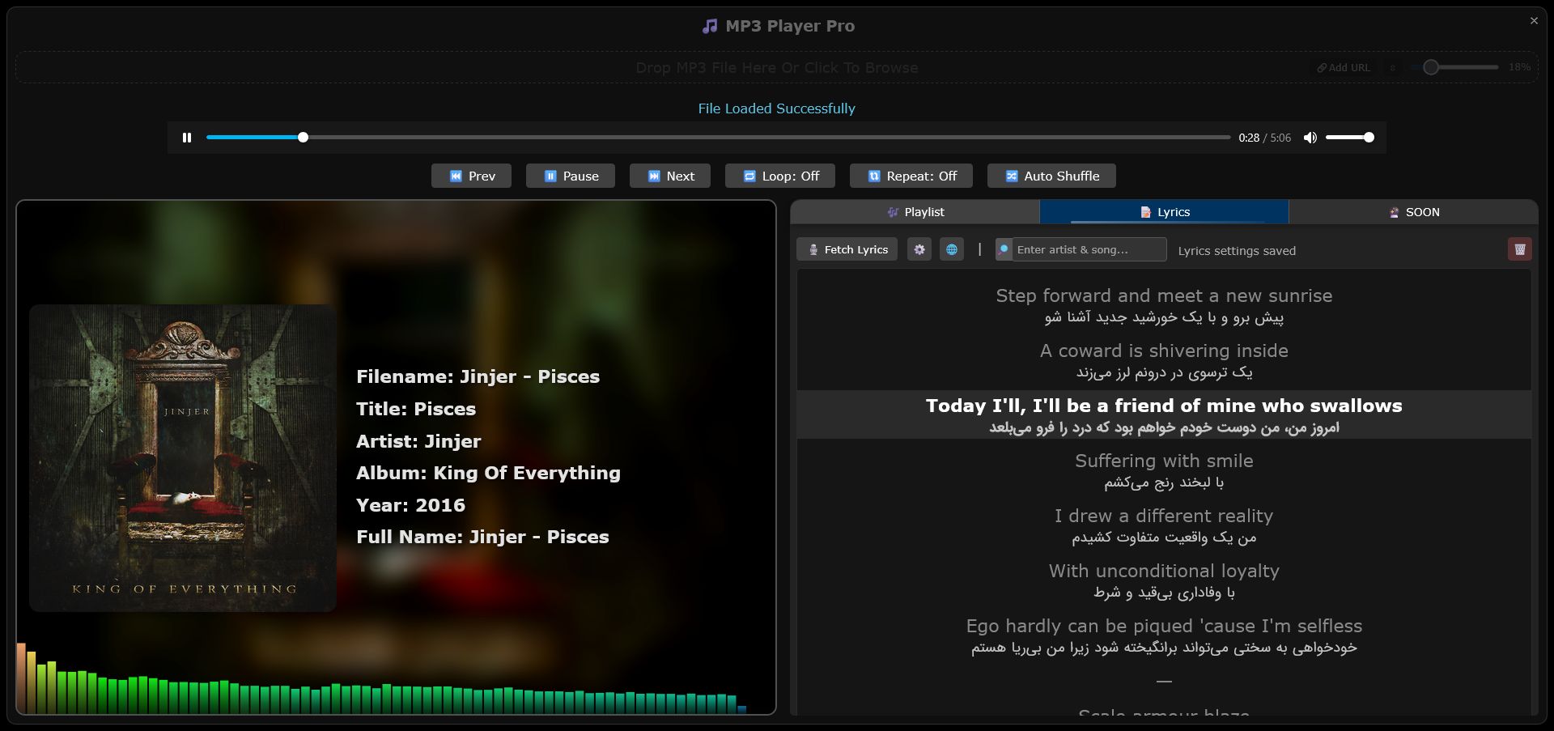Toggle Repeat mode on
1554x731 pixels.
coord(911,176)
